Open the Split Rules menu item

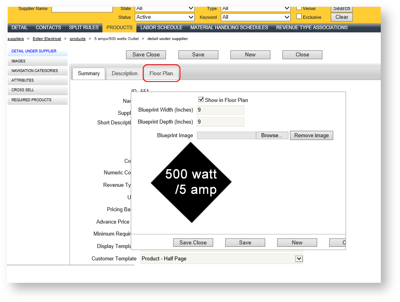click(x=84, y=28)
